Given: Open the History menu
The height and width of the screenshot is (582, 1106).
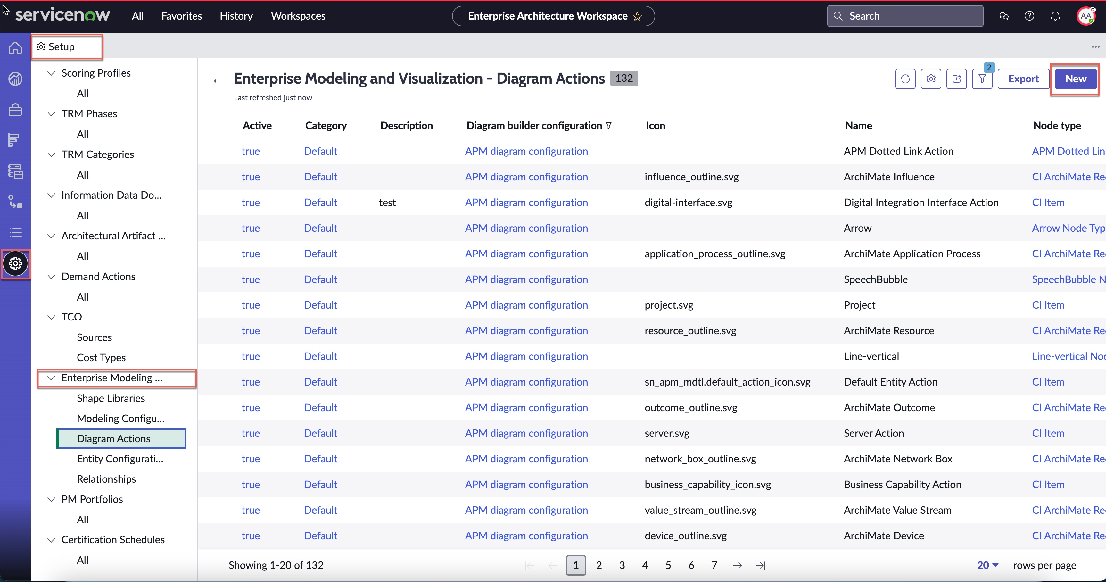Looking at the screenshot, I should (x=236, y=16).
